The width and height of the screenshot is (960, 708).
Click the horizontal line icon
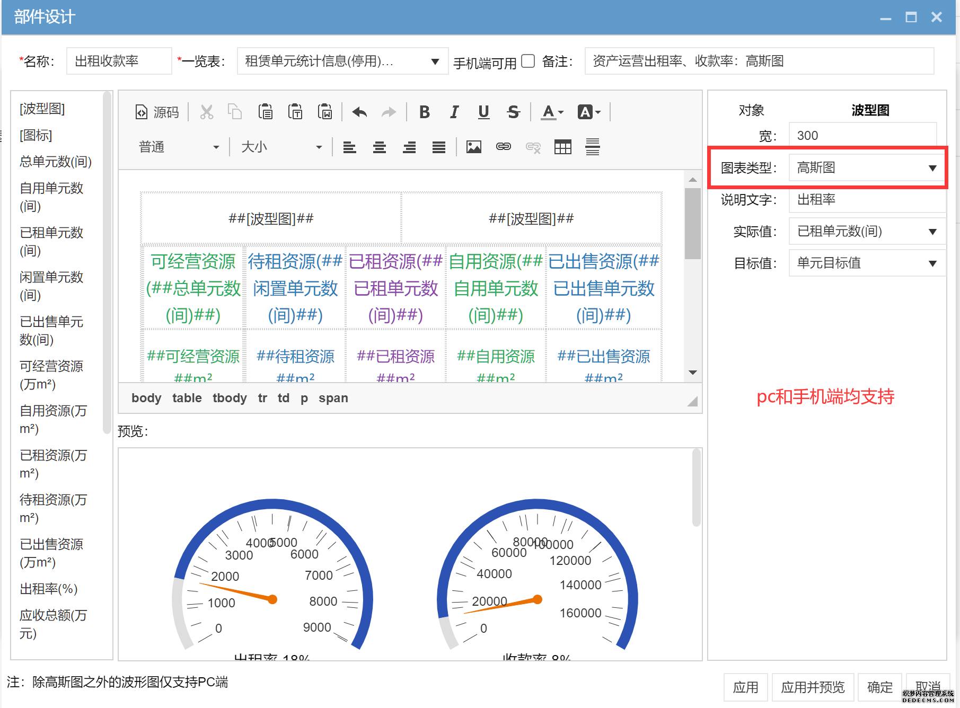[593, 147]
